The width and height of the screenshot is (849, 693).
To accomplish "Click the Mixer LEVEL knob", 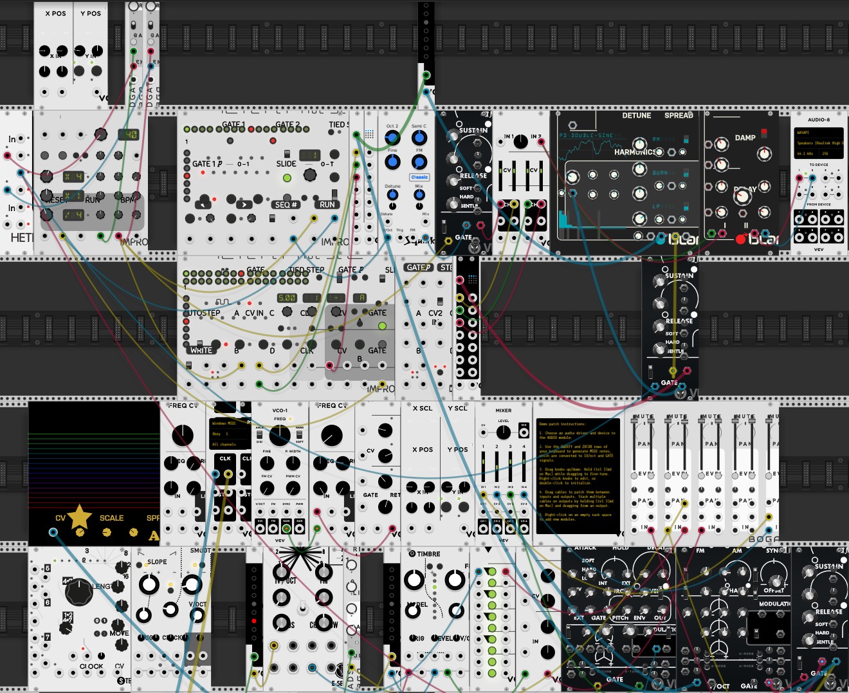I will pyautogui.click(x=504, y=432).
